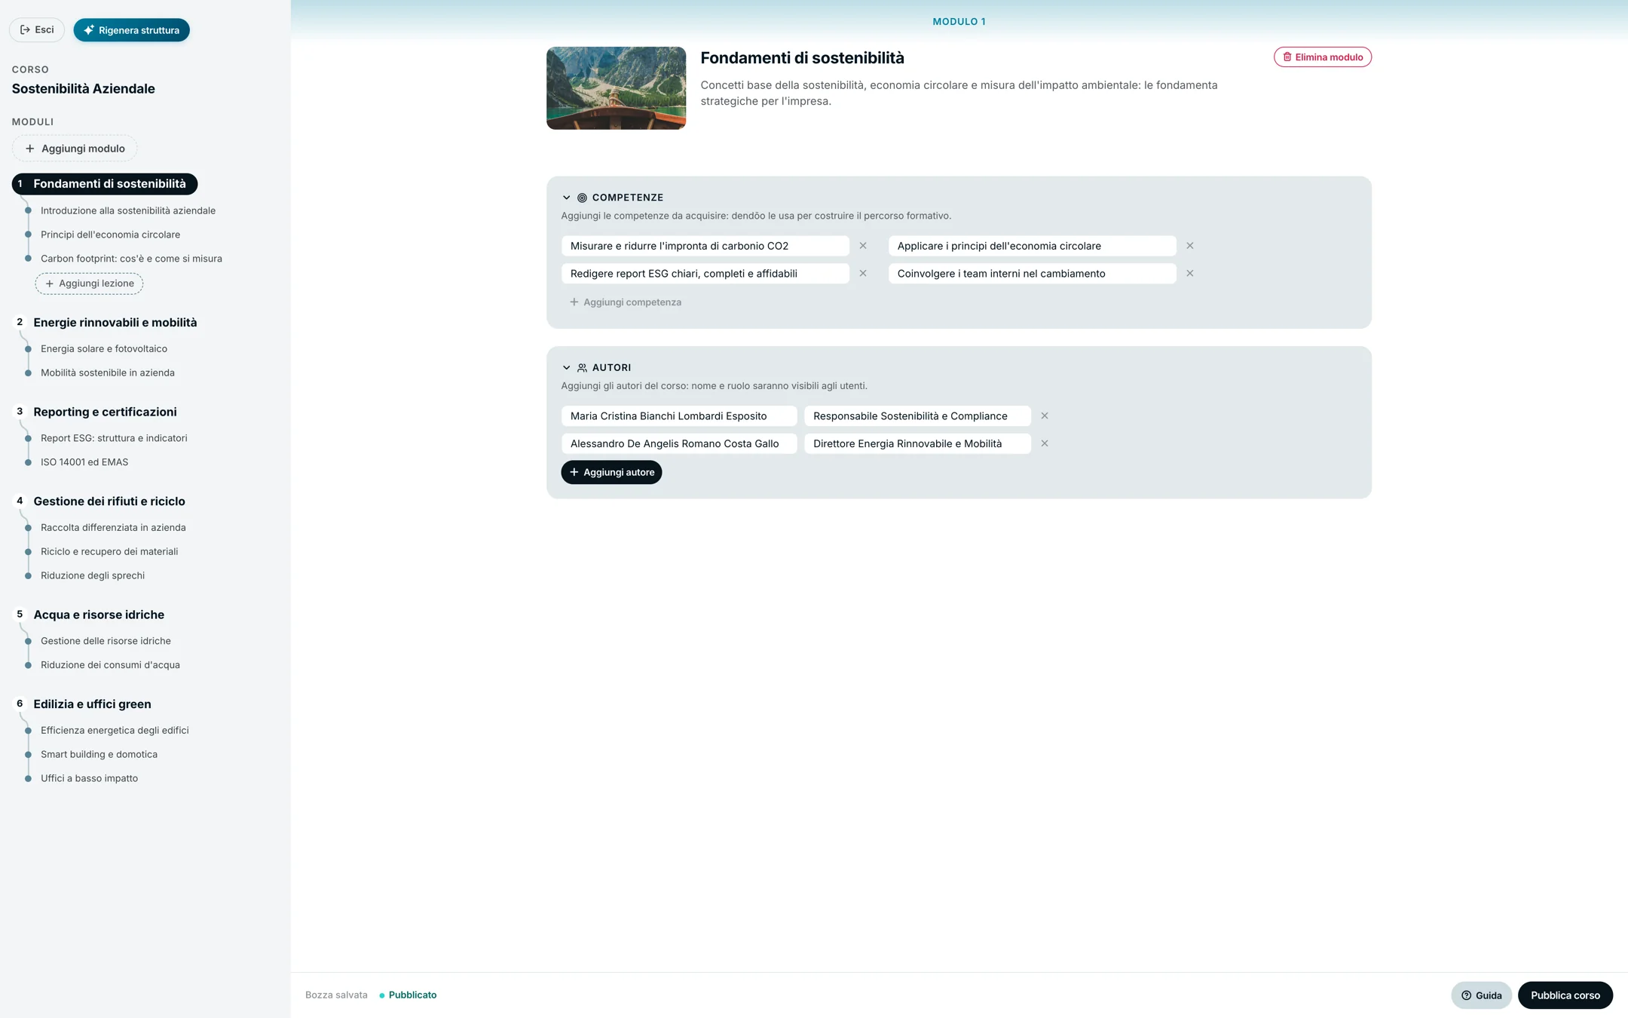Add a lesson to module 1
This screenshot has height=1018, width=1628.
[89, 284]
